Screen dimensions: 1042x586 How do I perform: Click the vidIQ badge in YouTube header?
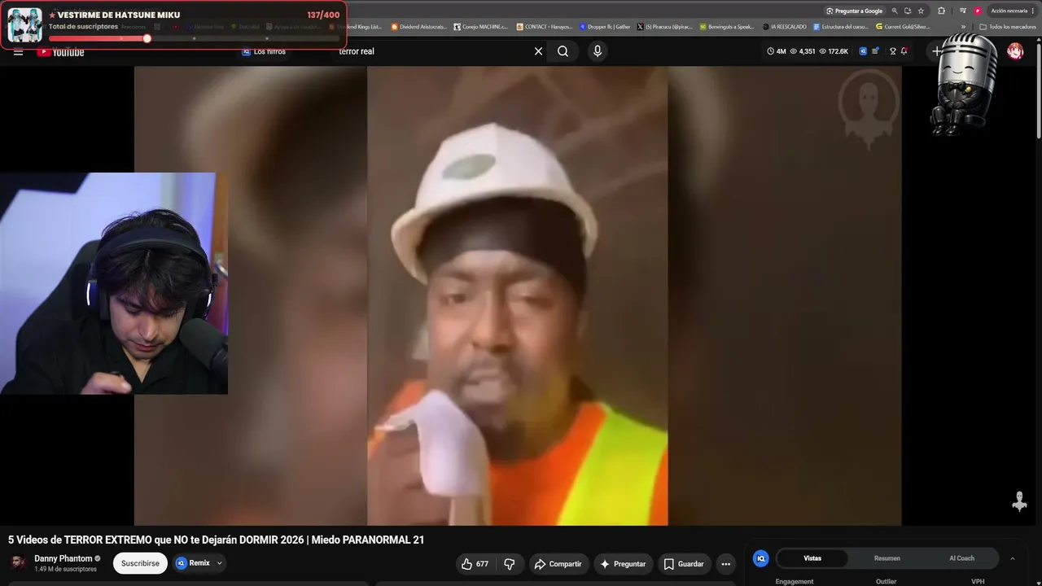(x=863, y=51)
